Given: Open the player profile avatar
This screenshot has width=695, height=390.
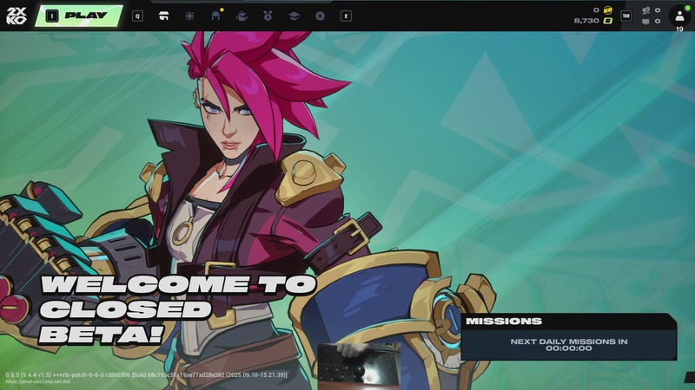Looking at the screenshot, I should click(x=679, y=16).
